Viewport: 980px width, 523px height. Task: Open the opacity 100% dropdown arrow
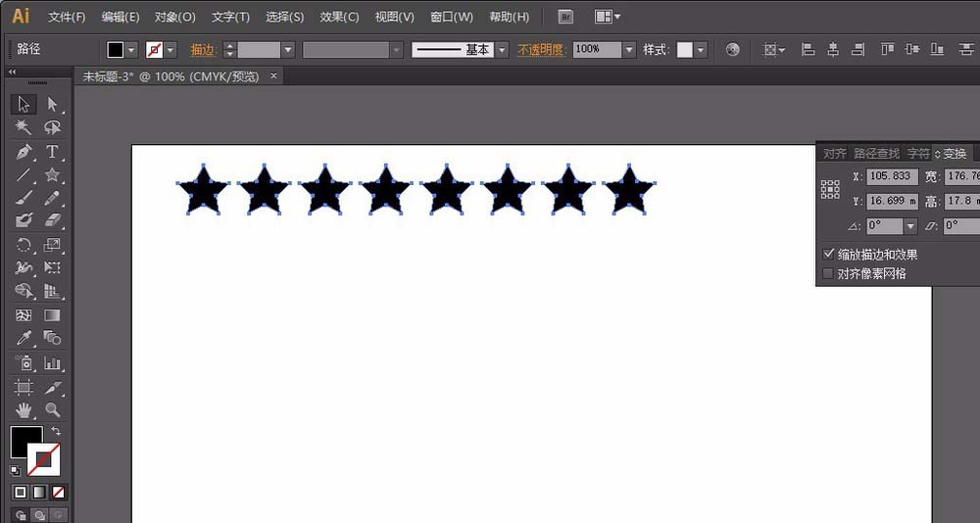tap(629, 50)
